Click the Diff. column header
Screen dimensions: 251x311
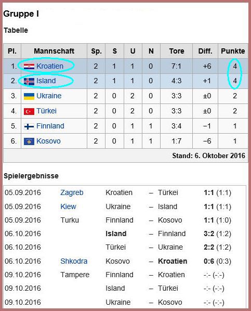coord(205,51)
